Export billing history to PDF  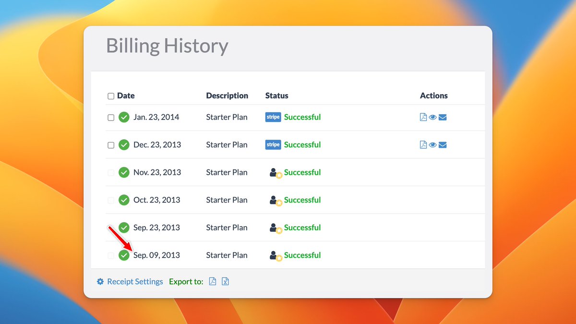pos(213,282)
